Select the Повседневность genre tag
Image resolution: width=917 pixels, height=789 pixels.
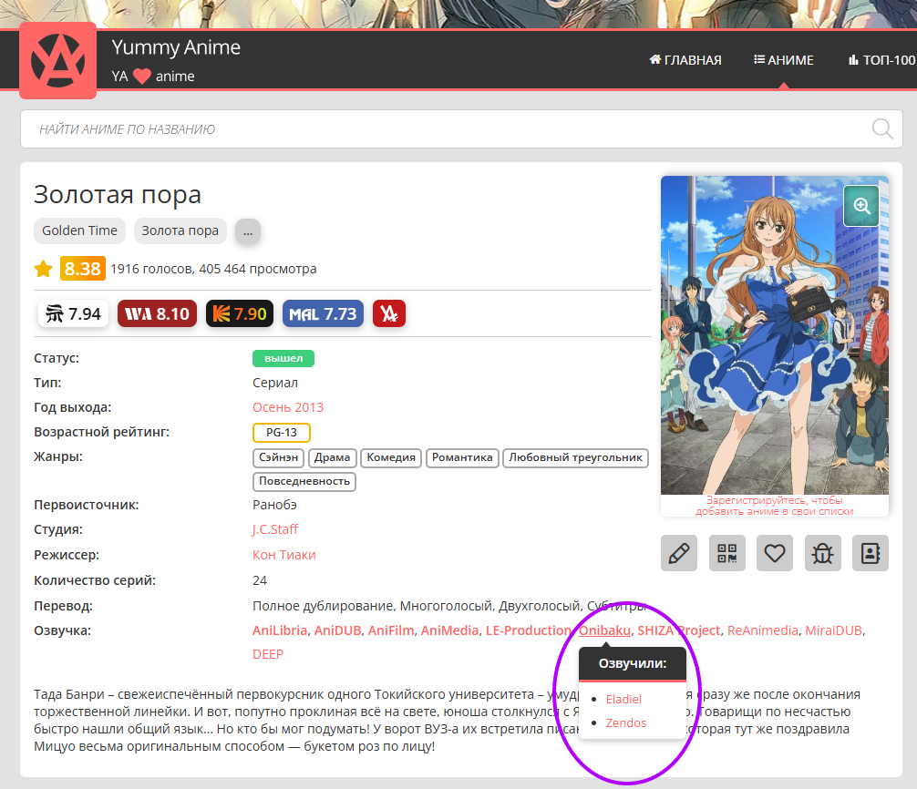304,482
